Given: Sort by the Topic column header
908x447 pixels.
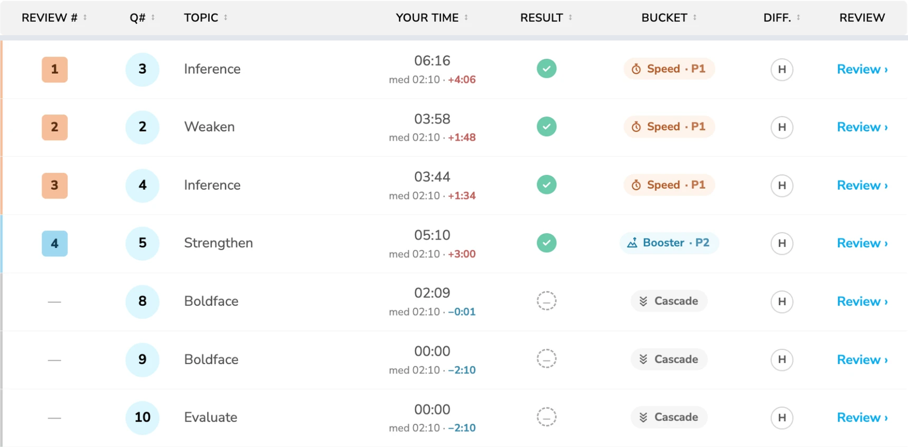Looking at the screenshot, I should point(205,18).
